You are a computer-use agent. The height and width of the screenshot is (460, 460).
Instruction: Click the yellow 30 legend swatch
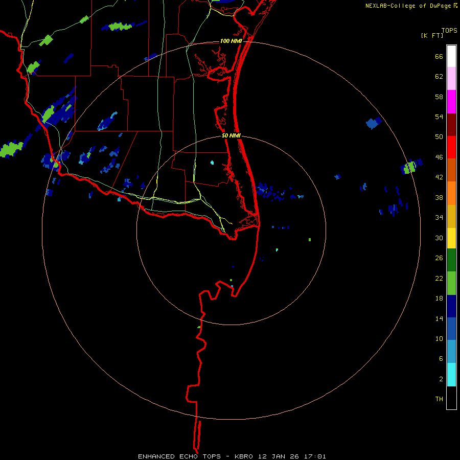tap(451, 238)
